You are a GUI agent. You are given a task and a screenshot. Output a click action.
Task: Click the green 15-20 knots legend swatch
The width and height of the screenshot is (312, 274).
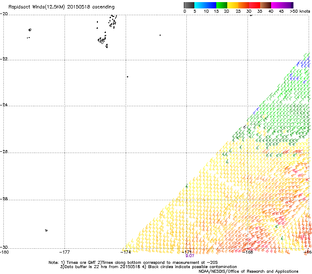pyautogui.click(x=222, y=5)
